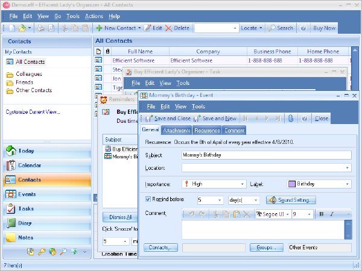
Task: Click the Save and Close disk icon
Action: pyautogui.click(x=148, y=119)
